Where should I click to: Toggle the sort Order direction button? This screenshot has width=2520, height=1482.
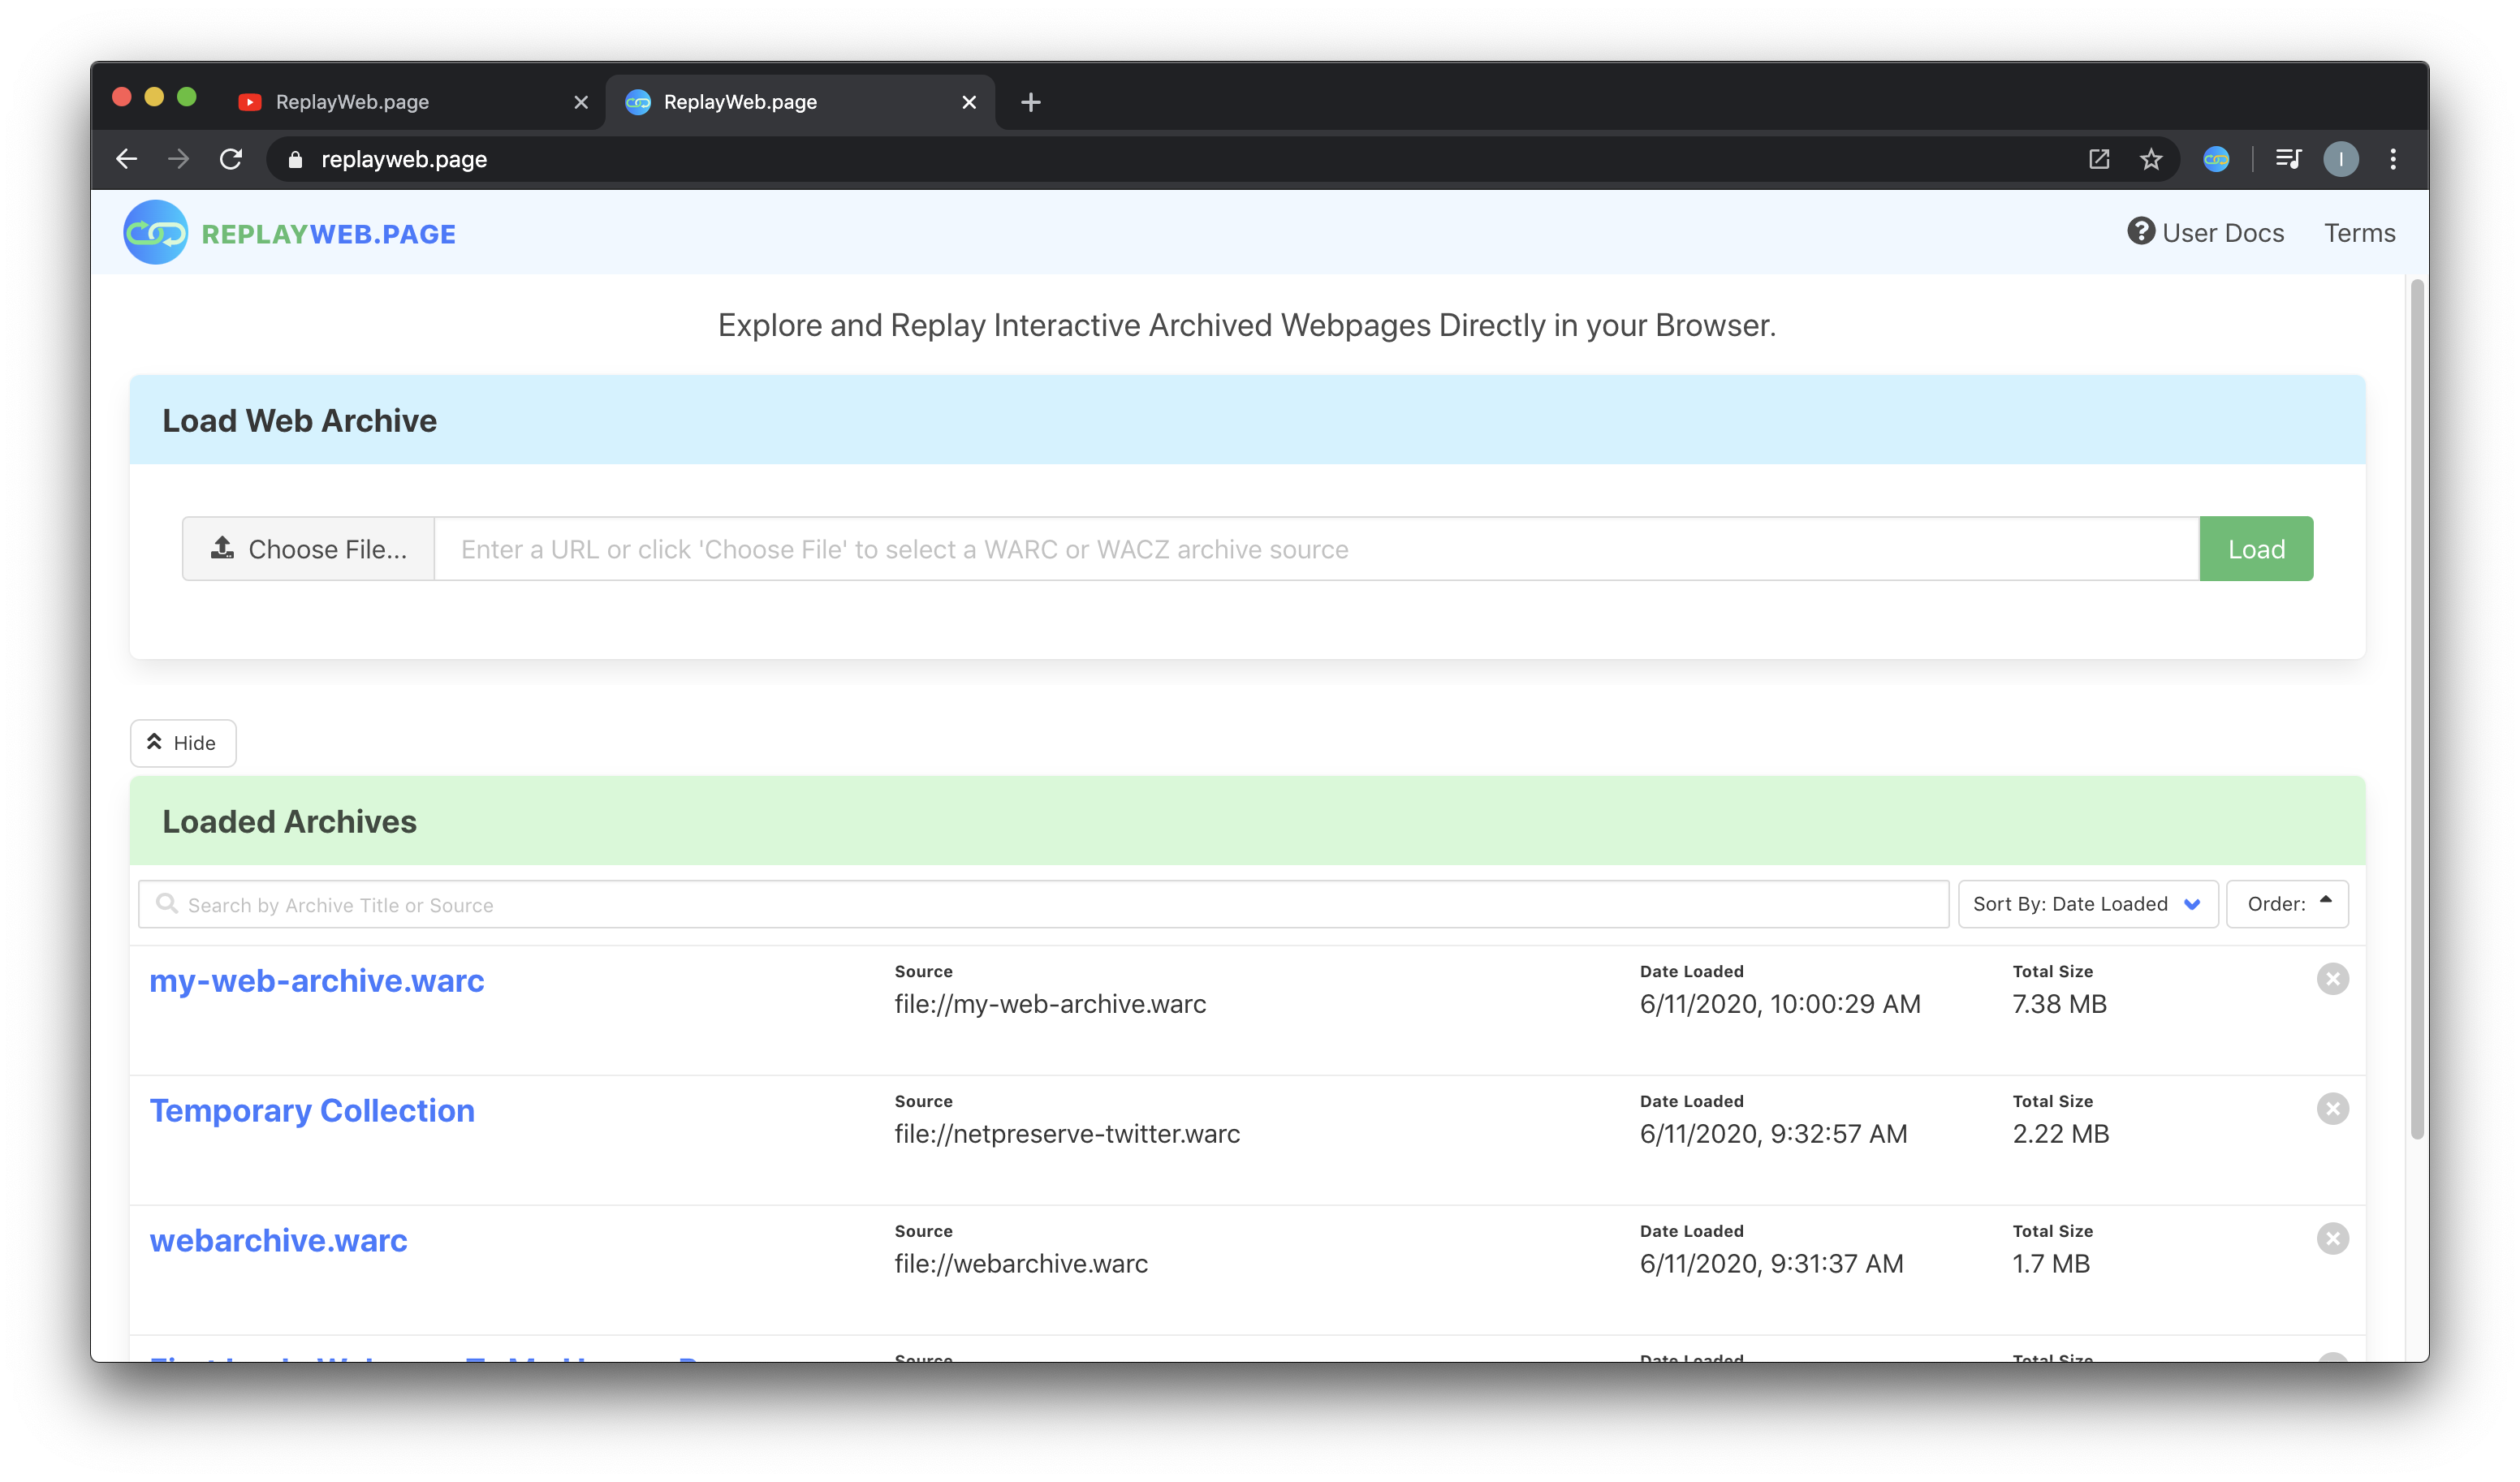point(2288,904)
